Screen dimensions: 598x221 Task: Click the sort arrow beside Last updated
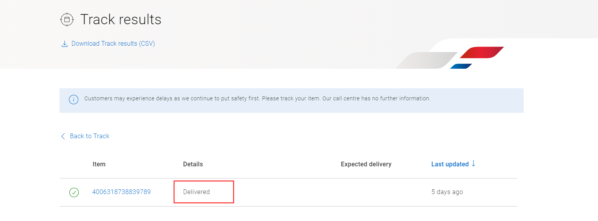click(473, 164)
